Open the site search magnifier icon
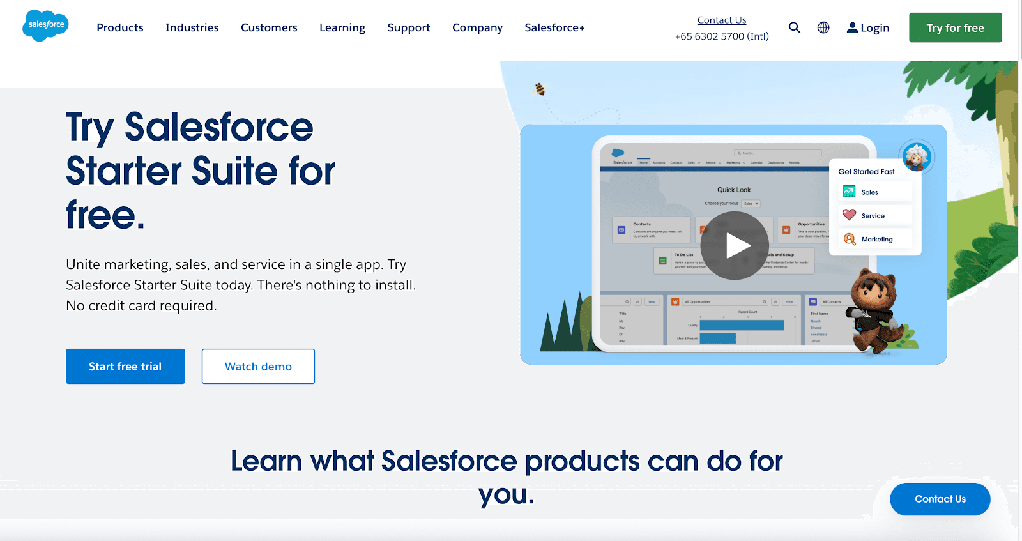Screen dimensions: 1022x541 point(794,27)
